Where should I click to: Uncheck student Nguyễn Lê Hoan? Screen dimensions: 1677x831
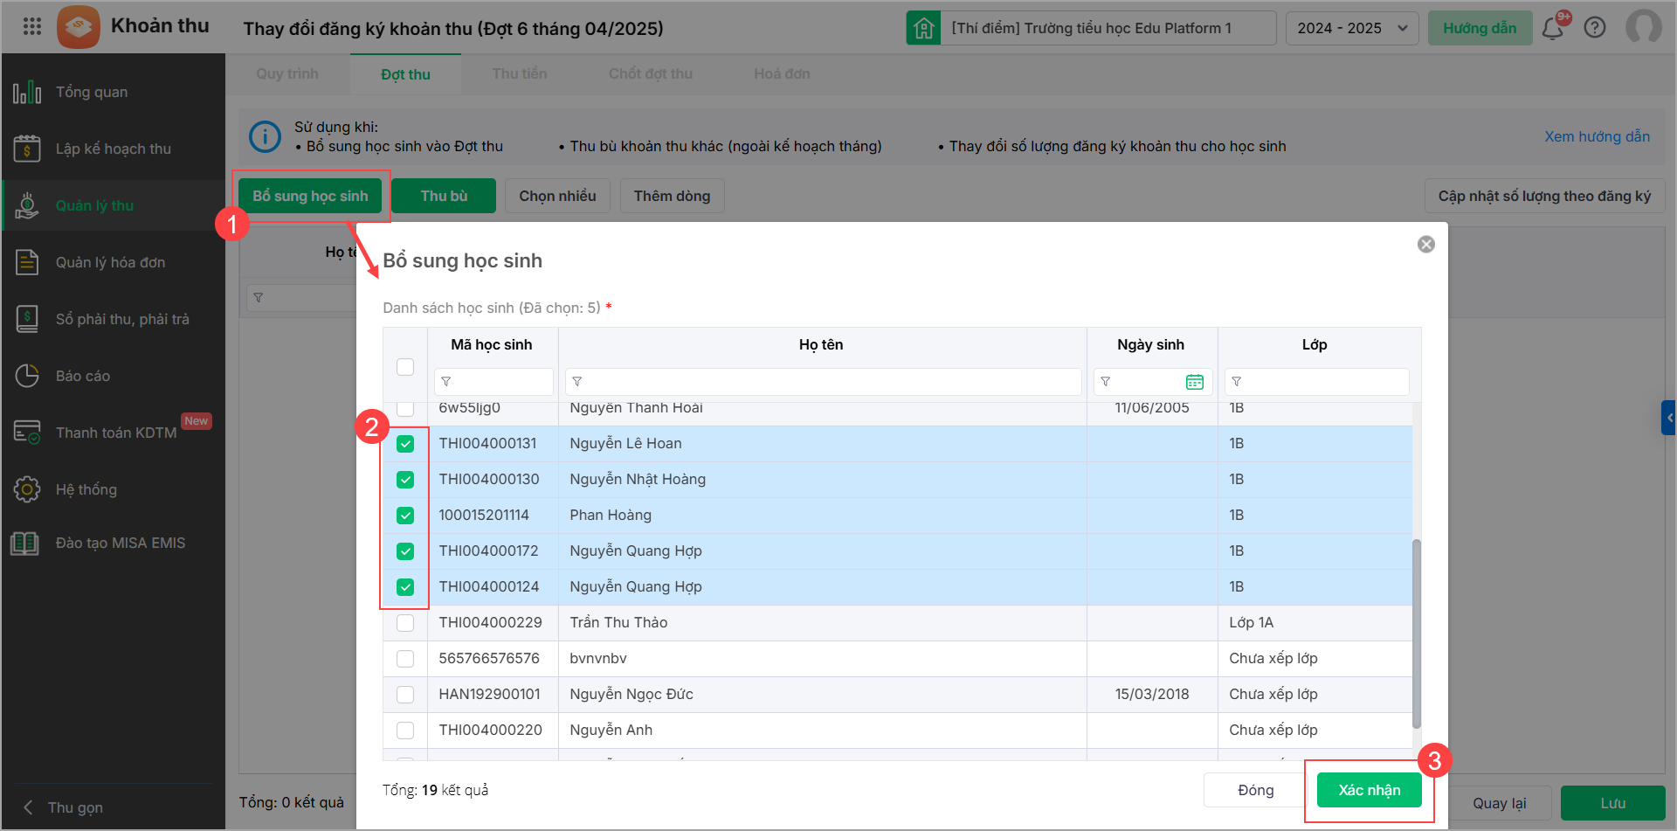tap(405, 444)
